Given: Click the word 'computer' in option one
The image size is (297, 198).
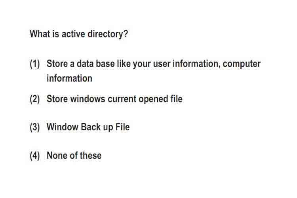Looking at the screenshot, I should point(242,64).
